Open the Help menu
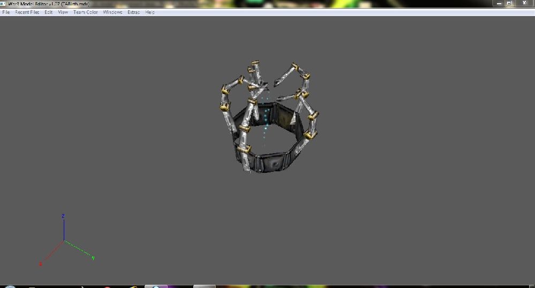This screenshot has width=535, height=288. pyautogui.click(x=150, y=12)
